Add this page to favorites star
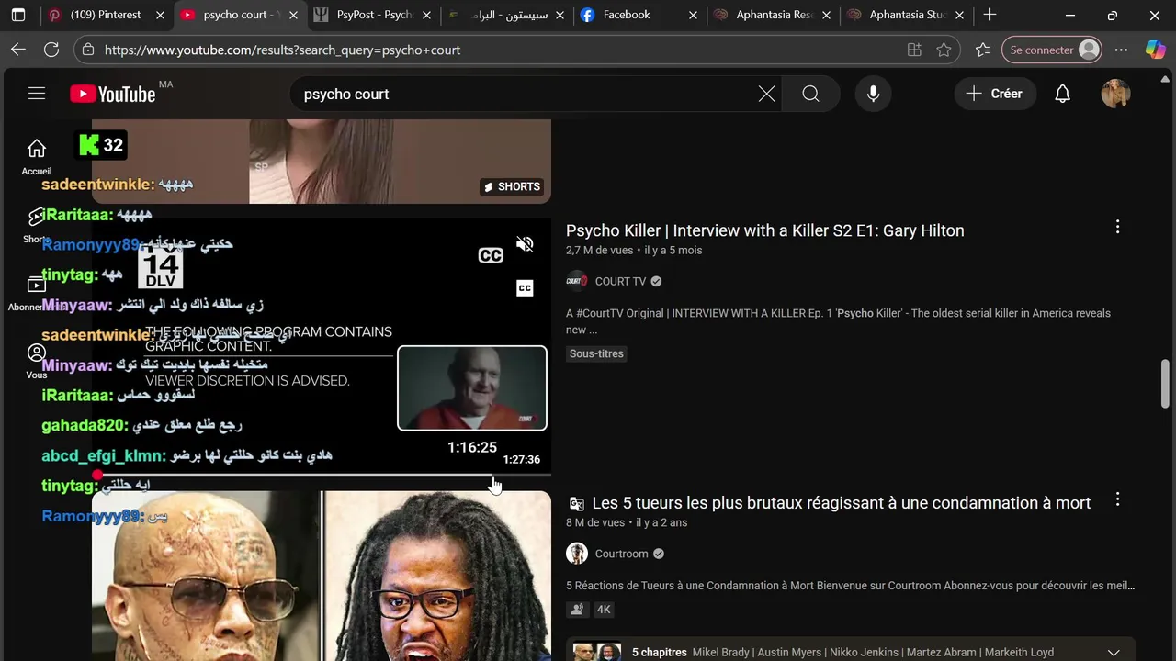Viewport: 1176px width, 661px height. [x=944, y=50]
